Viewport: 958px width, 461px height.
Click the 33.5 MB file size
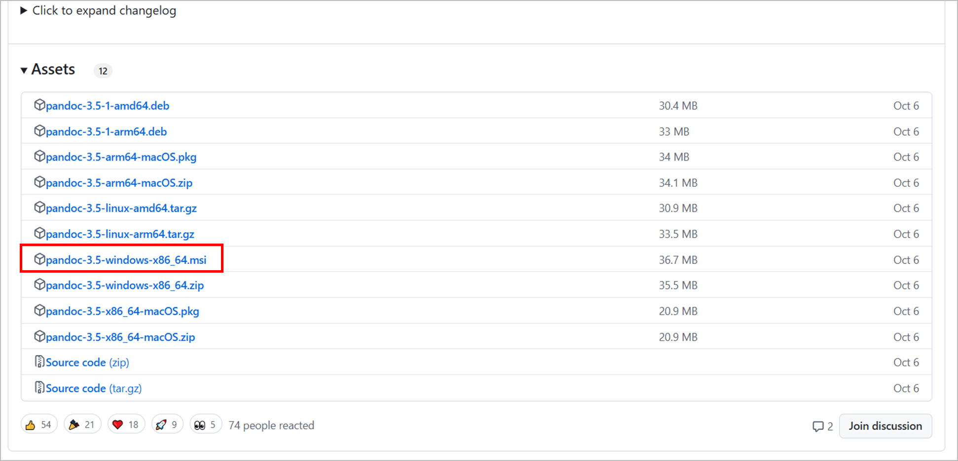click(678, 234)
